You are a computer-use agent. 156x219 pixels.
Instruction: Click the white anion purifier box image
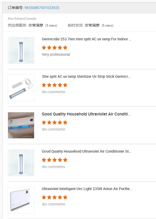tap(21, 200)
